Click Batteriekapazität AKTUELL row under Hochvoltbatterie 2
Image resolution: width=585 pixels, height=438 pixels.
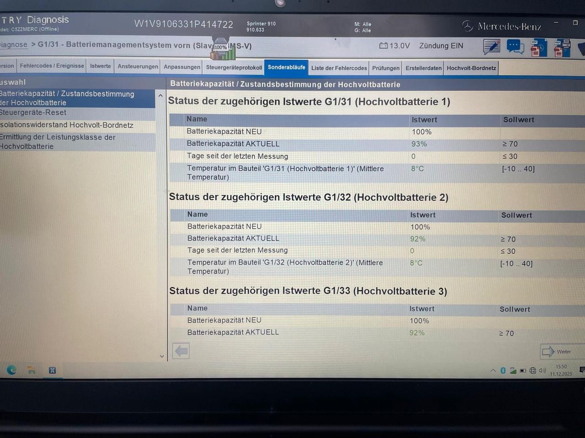click(377, 239)
